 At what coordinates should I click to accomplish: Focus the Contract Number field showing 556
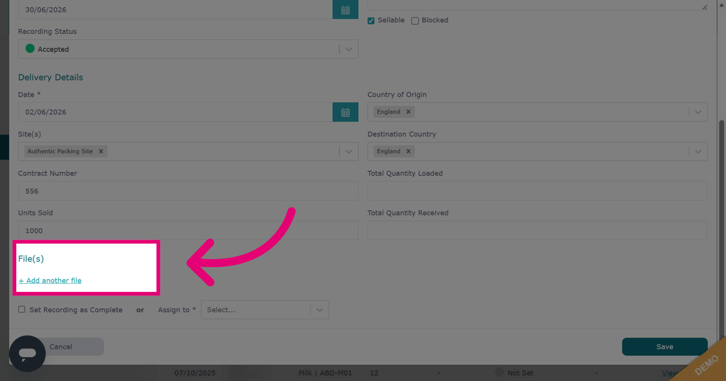(x=188, y=191)
